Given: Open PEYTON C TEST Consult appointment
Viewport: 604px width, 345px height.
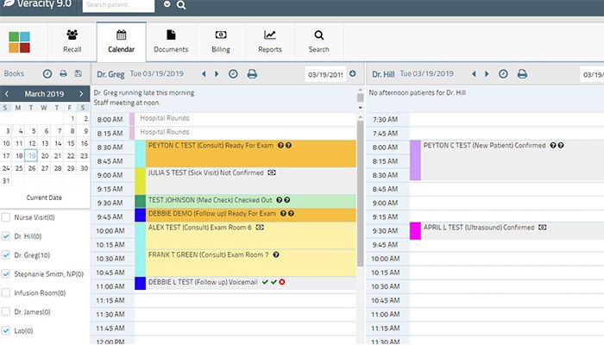Looking at the screenshot, I should click(251, 154).
